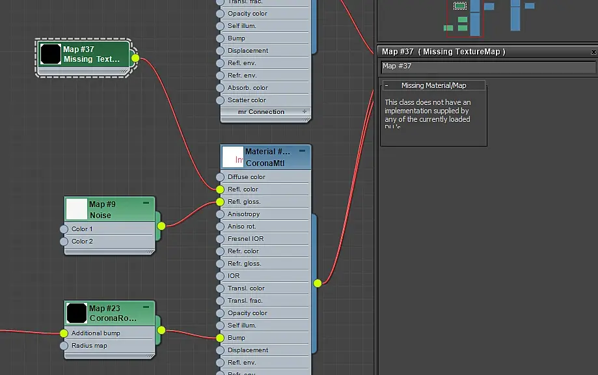The width and height of the screenshot is (598, 375).
Task: Click the Color 1 input socket on Noise
Action: tap(64, 229)
